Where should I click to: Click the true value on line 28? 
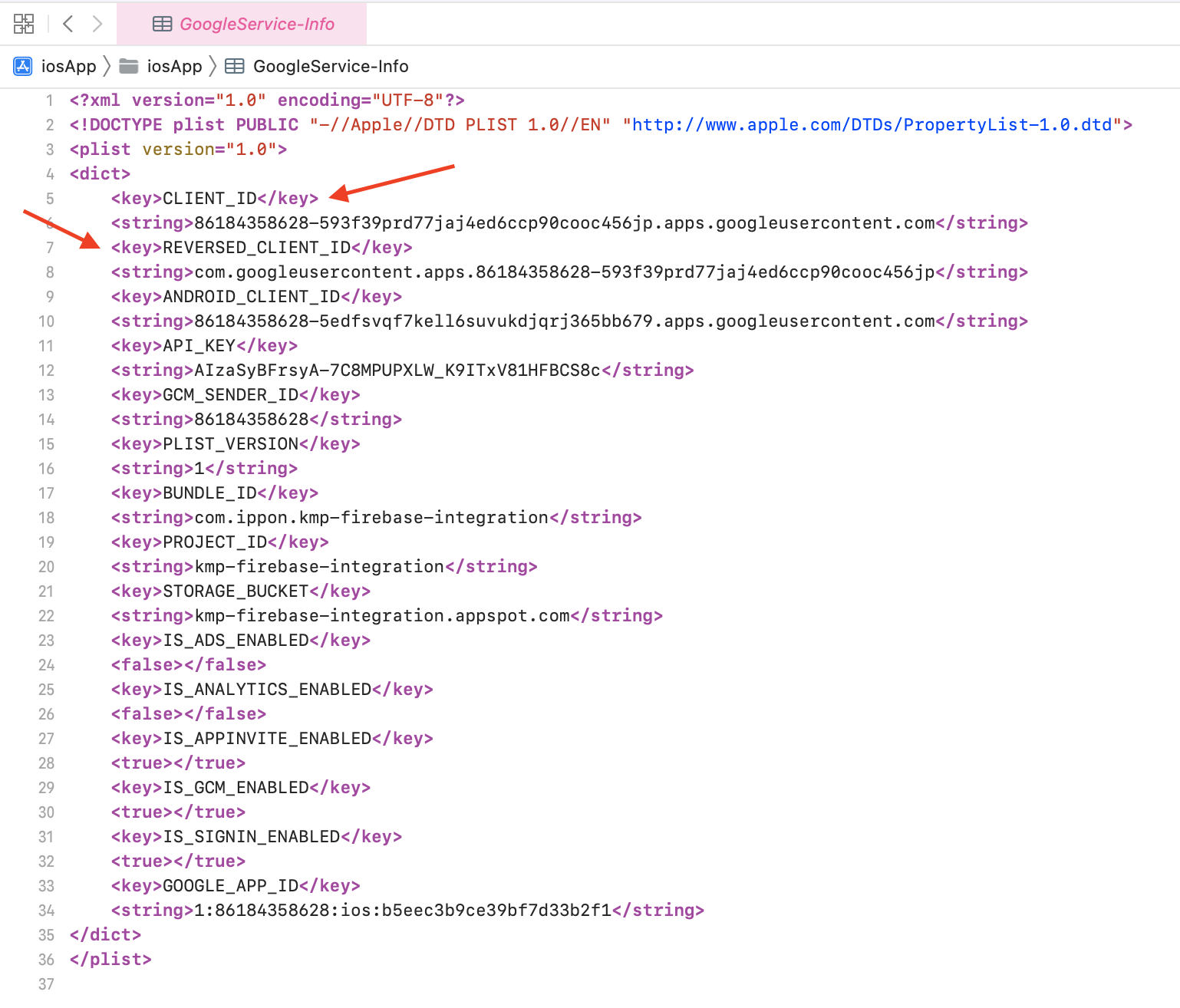178,763
